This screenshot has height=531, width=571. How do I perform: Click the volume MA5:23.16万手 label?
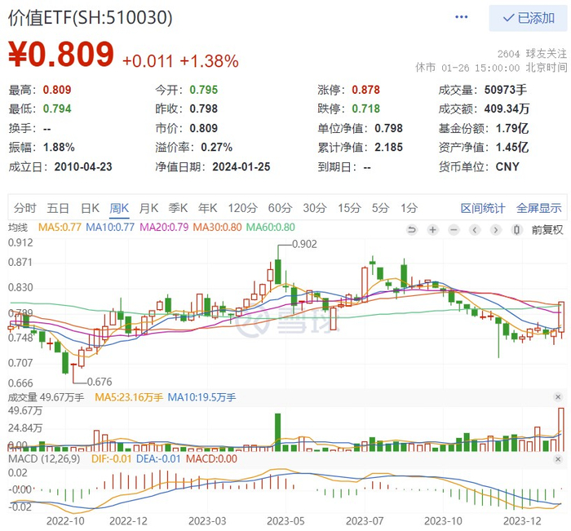click(x=129, y=397)
